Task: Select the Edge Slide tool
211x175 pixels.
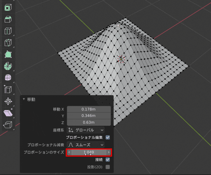Action: click(x=8, y=90)
